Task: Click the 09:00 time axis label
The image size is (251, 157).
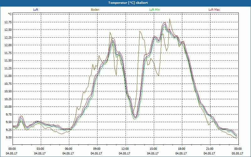Action: [x=97, y=149]
